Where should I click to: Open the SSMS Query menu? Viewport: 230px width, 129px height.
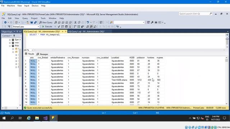pos(25,18)
